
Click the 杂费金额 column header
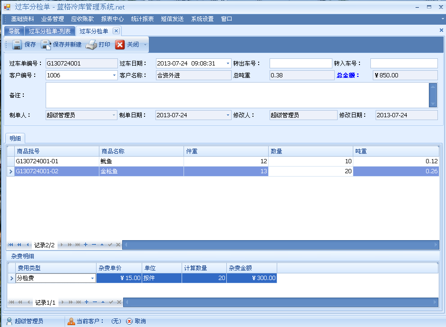[252, 268]
